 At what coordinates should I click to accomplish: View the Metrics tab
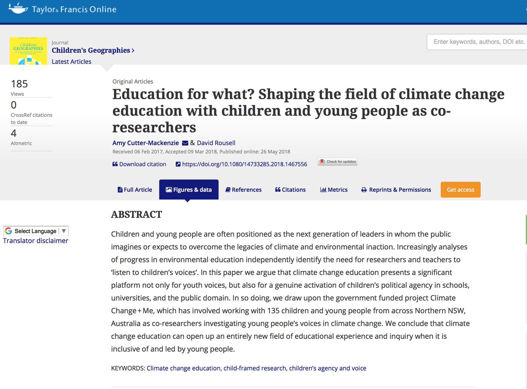[334, 190]
